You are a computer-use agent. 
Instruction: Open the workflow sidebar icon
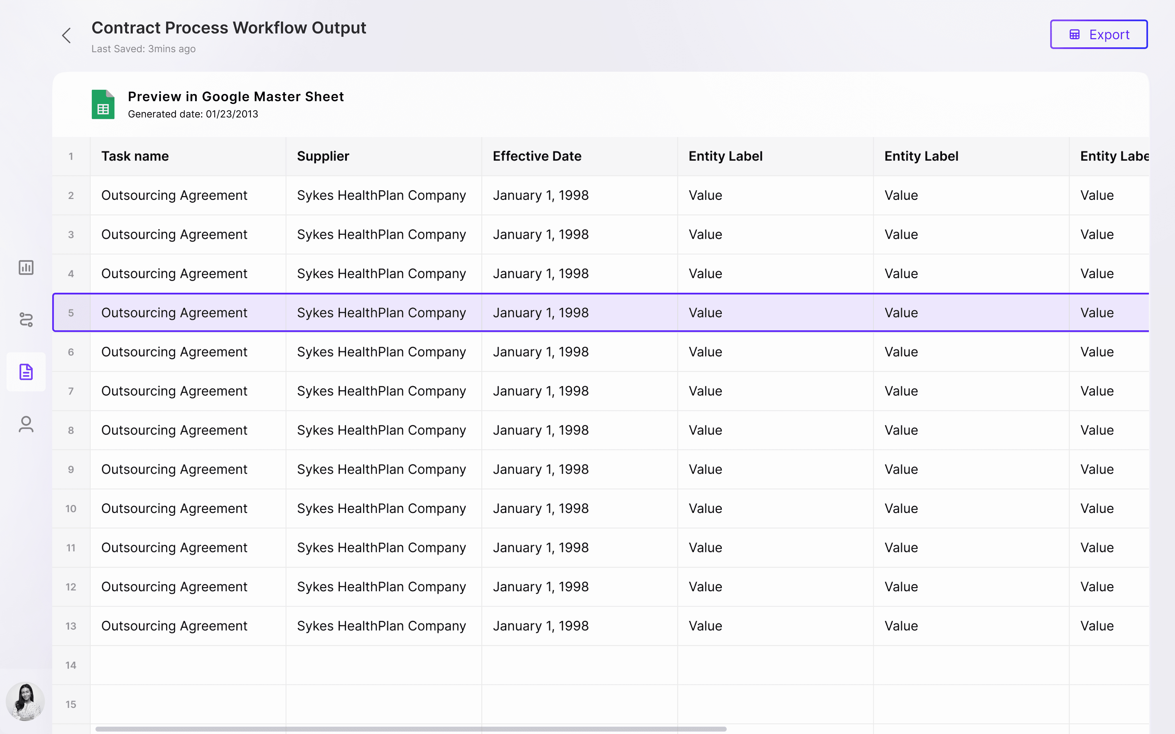click(26, 319)
